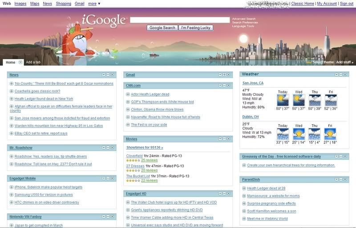Viewport: 356px width, 228px height.
Task: Click the I'm Feeling Lucky button
Action: pyautogui.click(x=196, y=28)
